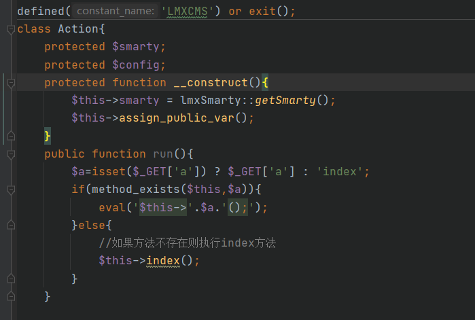Click the 'index' default string
Screen dimensions: 475x320
coord(340,172)
